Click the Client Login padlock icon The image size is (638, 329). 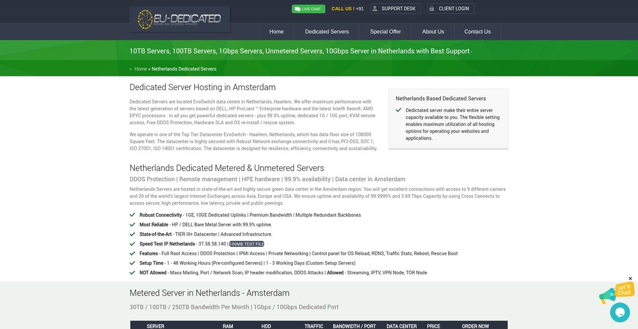(432, 8)
